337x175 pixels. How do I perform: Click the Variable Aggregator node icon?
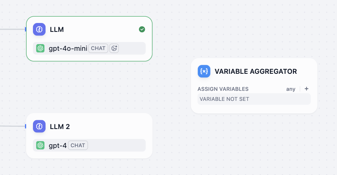[204, 71]
